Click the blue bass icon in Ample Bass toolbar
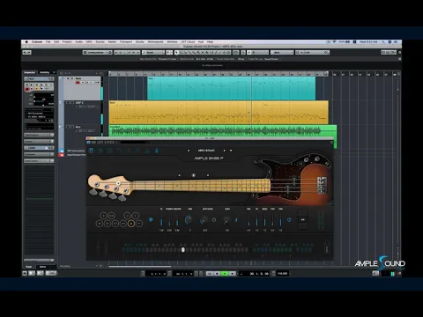 click(x=157, y=151)
